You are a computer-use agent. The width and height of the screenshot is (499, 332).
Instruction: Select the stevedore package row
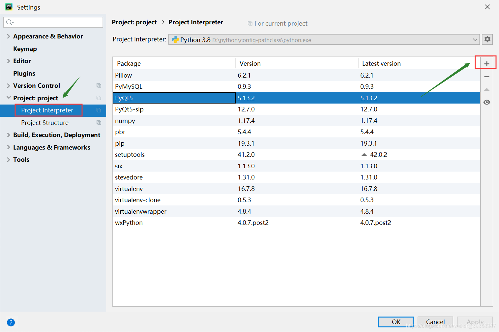297,177
